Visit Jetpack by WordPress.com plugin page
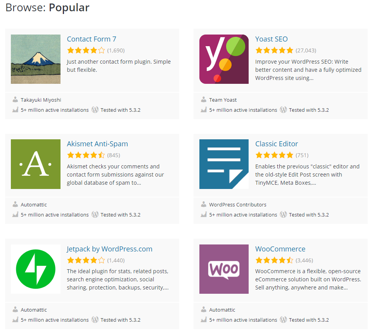 click(x=110, y=249)
